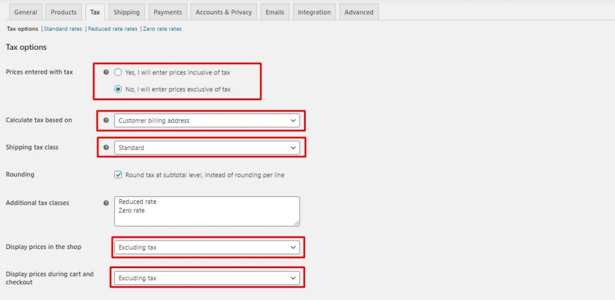Open the Integration tab
This screenshot has height=300, width=615.
pos(314,12)
